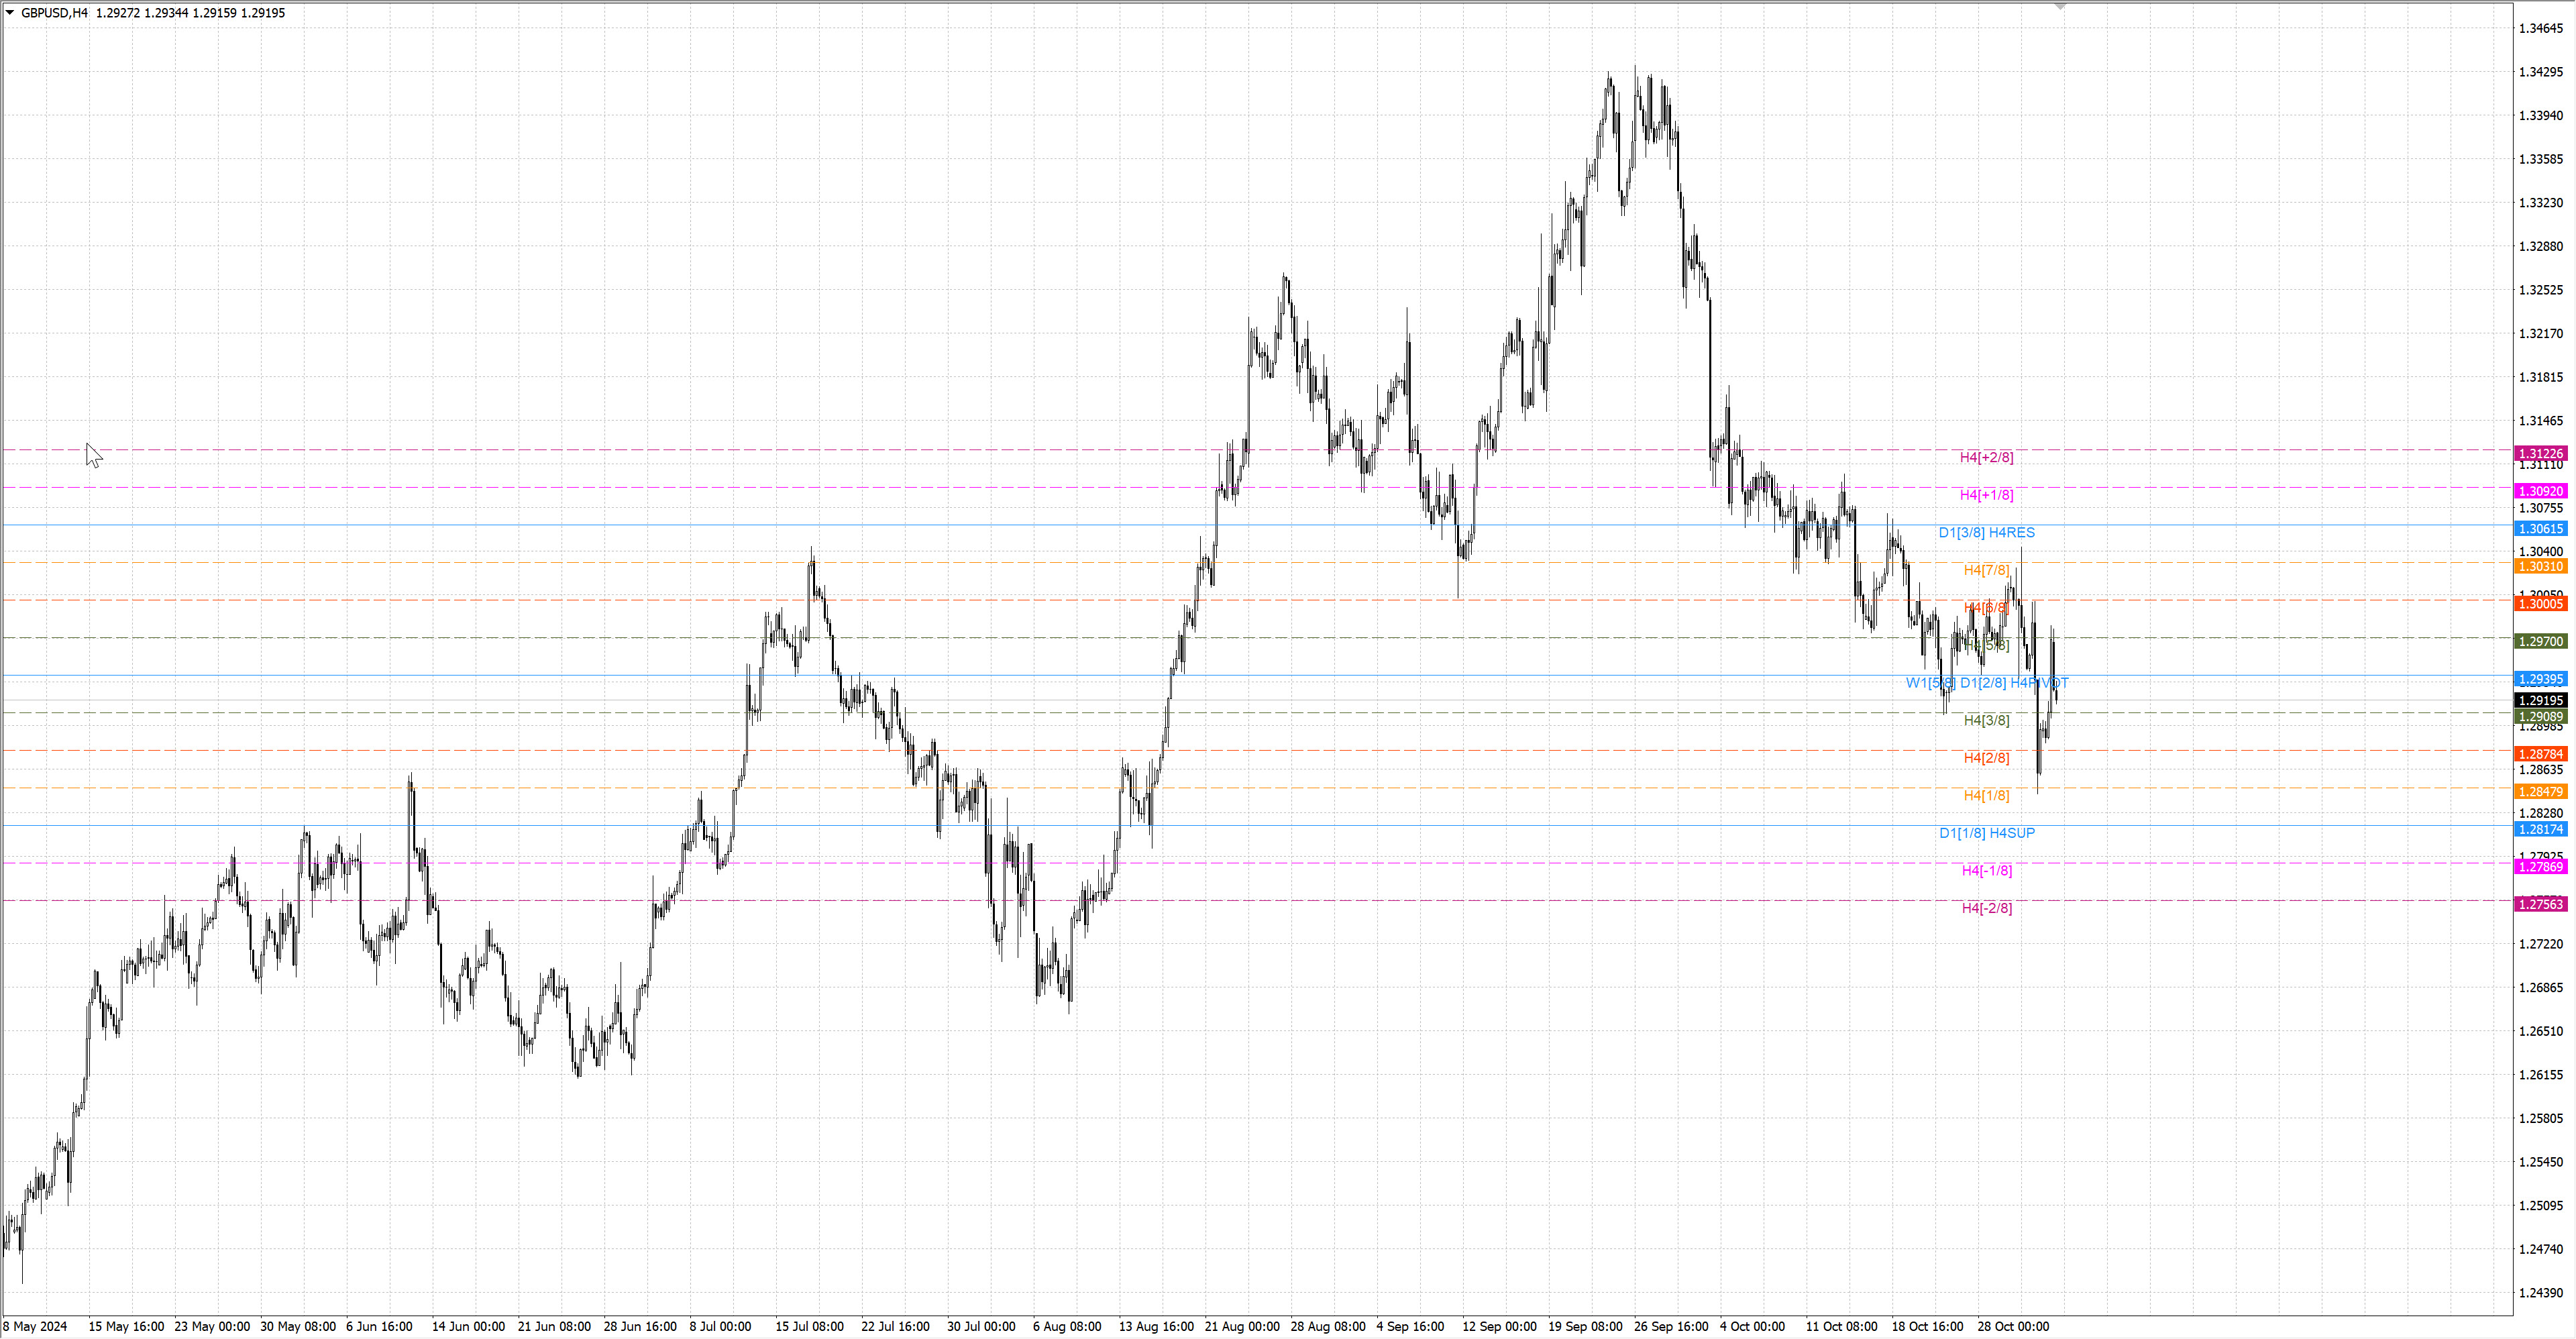This screenshot has height=1339, width=2576.
Task: Select the H4[2/8] level label
Action: (x=1986, y=758)
